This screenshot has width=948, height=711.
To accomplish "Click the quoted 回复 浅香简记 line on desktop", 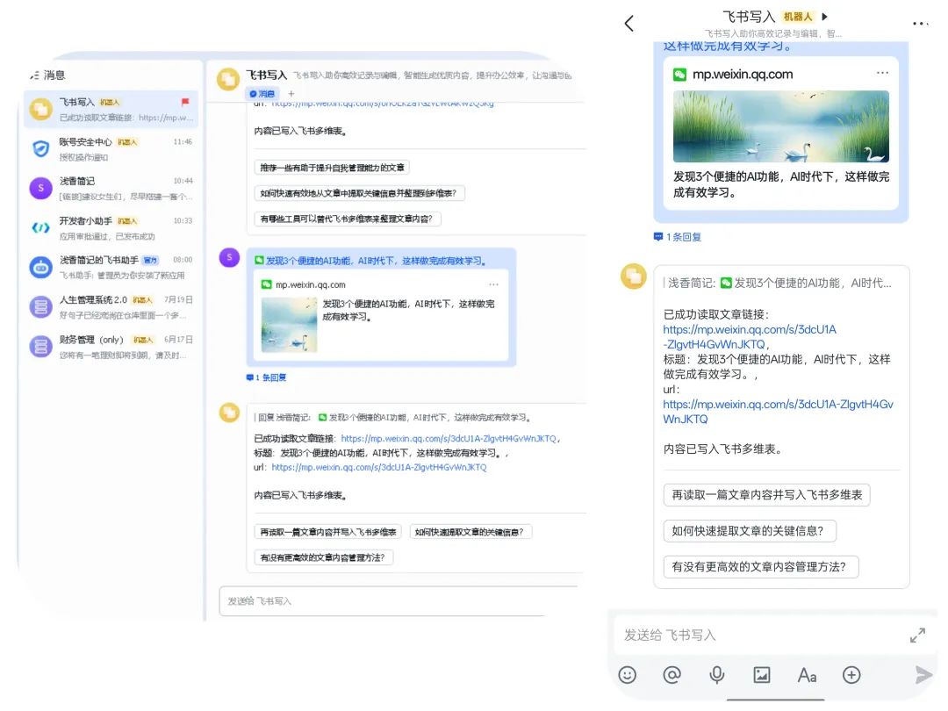I will point(393,417).
